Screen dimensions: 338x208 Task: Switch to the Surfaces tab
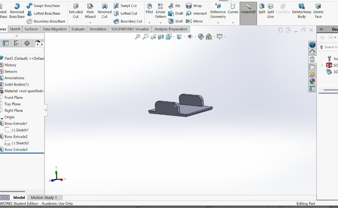click(31, 29)
